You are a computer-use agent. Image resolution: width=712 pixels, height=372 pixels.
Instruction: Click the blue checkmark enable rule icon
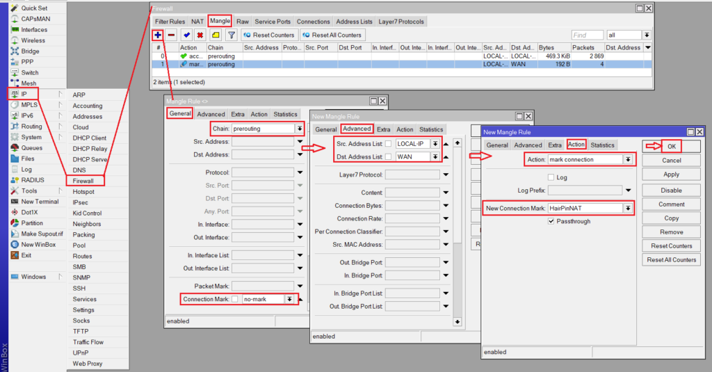point(186,35)
